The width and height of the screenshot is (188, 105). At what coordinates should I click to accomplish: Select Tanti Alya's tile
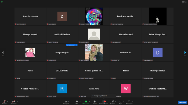coord(94,89)
